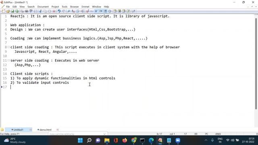Open the Zoom app from the taskbar
The height and width of the screenshot is (145, 258).
178,141
